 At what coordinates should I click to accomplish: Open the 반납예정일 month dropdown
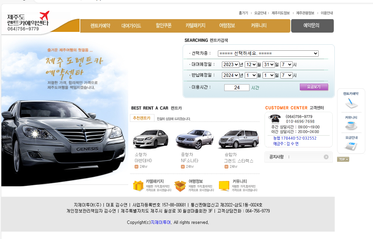click(251, 75)
